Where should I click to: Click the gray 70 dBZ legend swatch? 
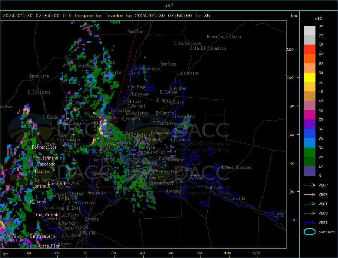309,40
